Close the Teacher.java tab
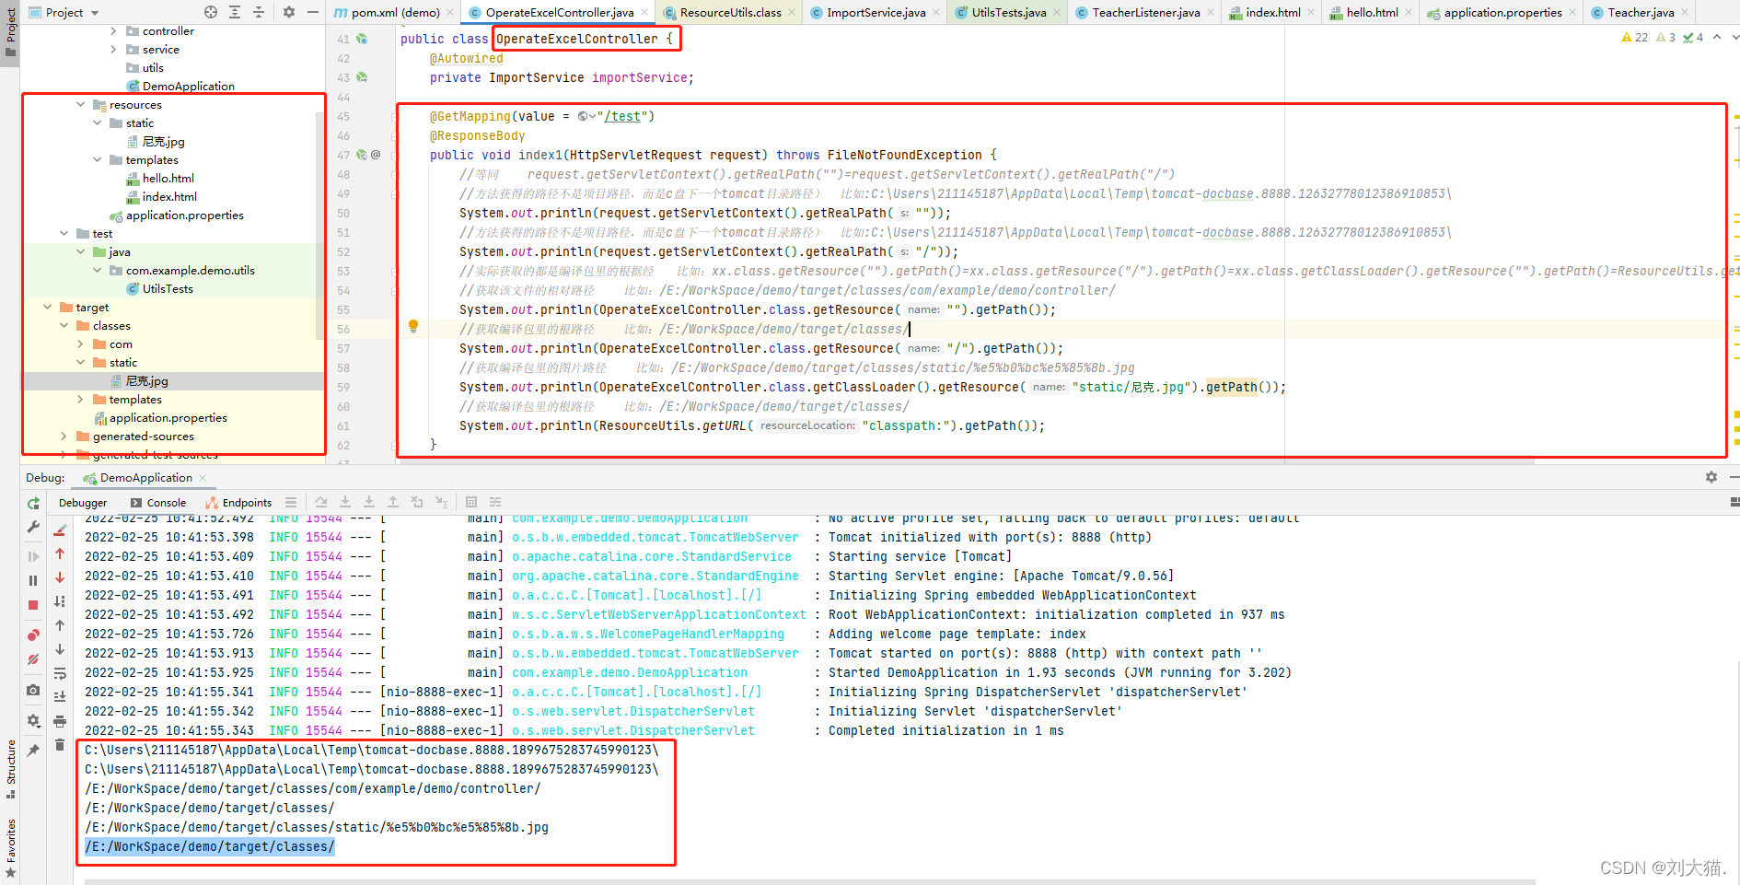Viewport: 1740px width, 885px height. (1685, 12)
